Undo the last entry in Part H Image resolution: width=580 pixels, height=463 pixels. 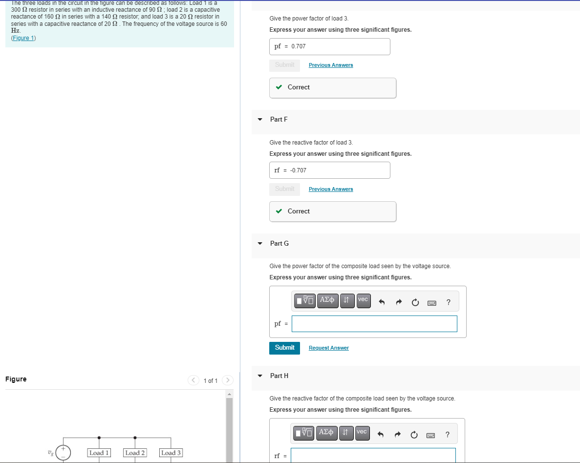(381, 435)
